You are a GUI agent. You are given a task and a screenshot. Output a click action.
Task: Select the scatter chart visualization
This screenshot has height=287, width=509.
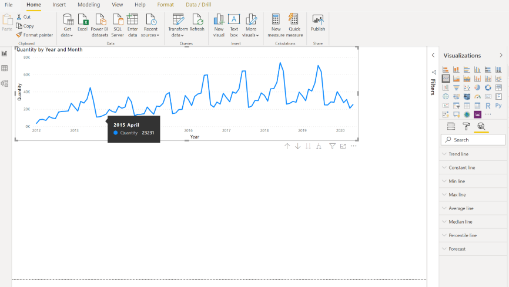click(x=467, y=87)
